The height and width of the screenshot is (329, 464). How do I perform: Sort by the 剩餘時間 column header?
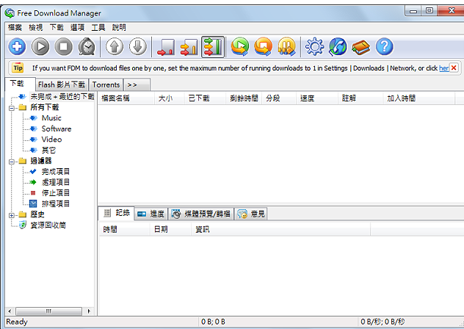click(244, 98)
